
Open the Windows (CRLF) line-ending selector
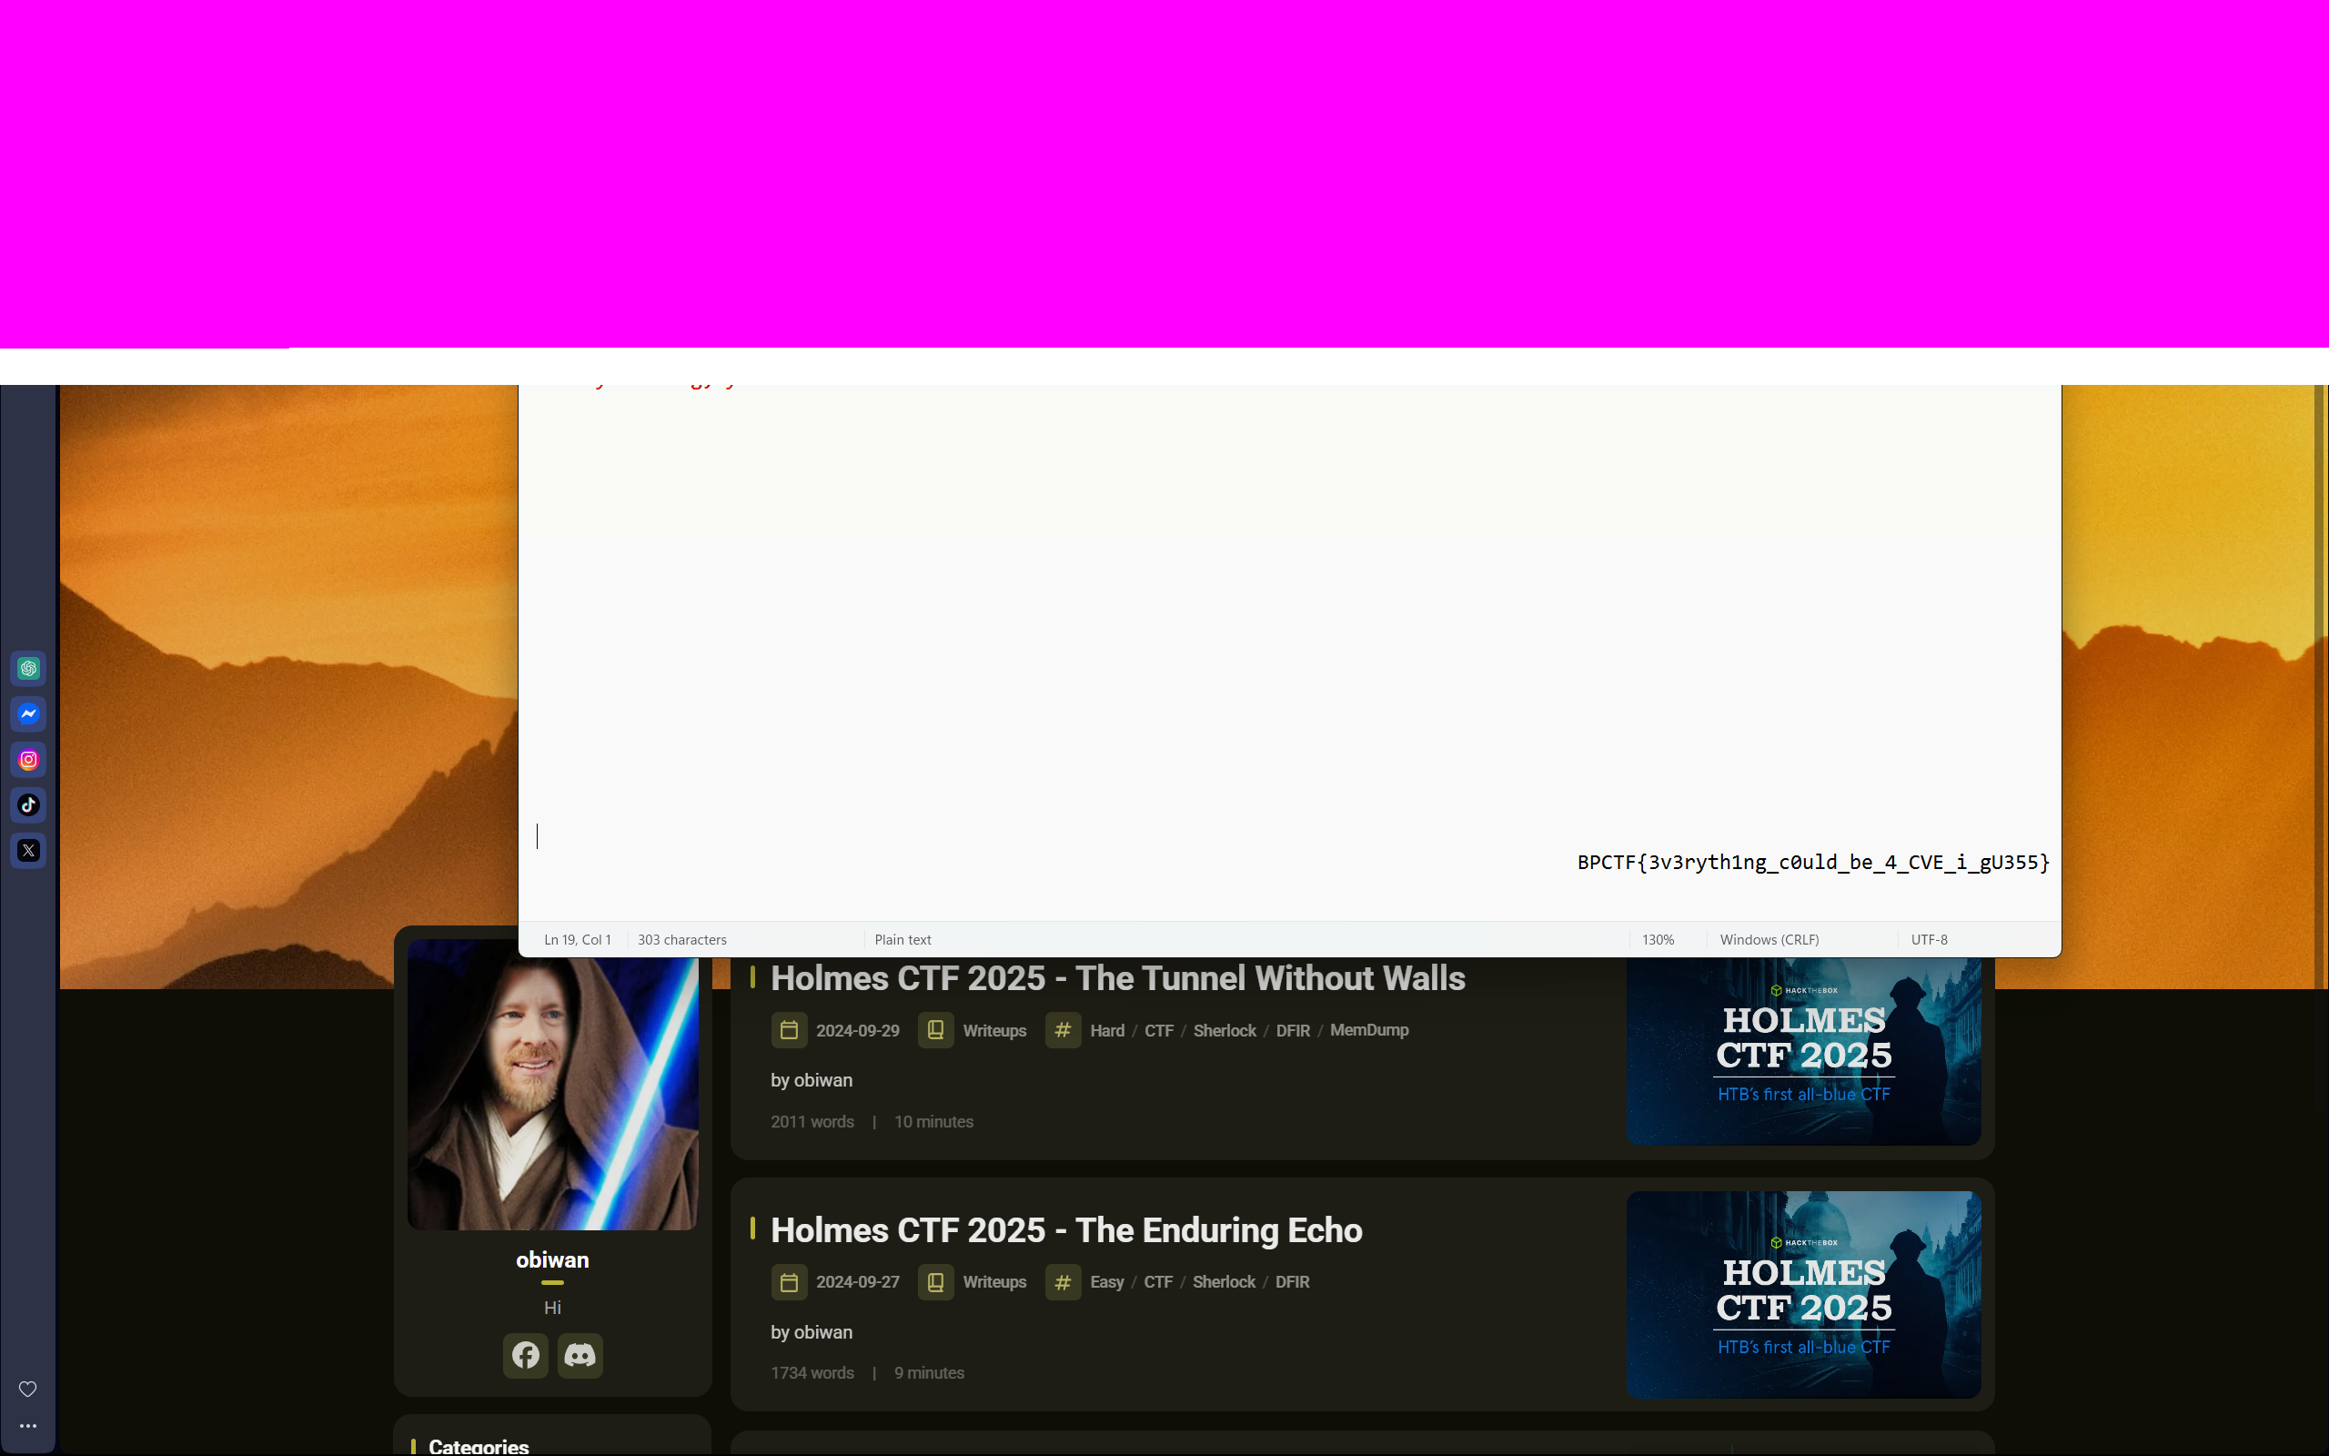pyautogui.click(x=1769, y=939)
